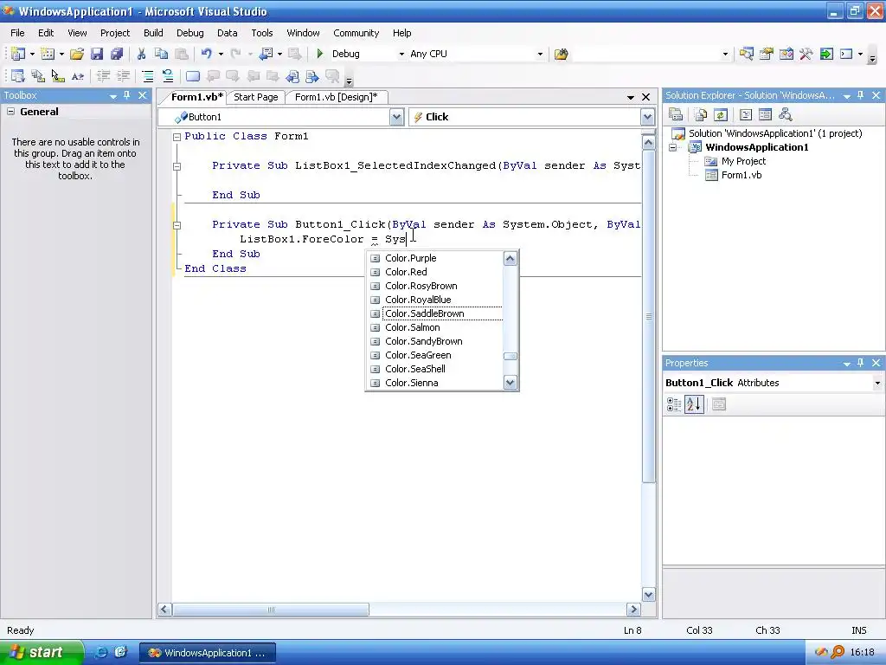The width and height of the screenshot is (886, 665).
Task: Click the Find in Files icon
Action: pyautogui.click(x=561, y=54)
